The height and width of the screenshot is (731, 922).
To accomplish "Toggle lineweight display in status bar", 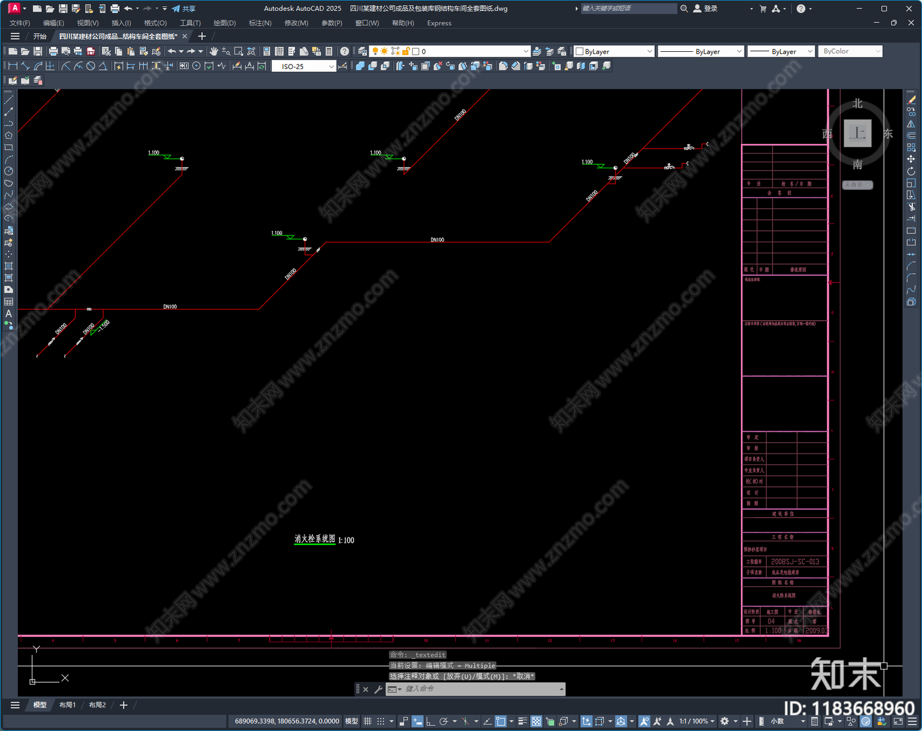I will tap(523, 721).
